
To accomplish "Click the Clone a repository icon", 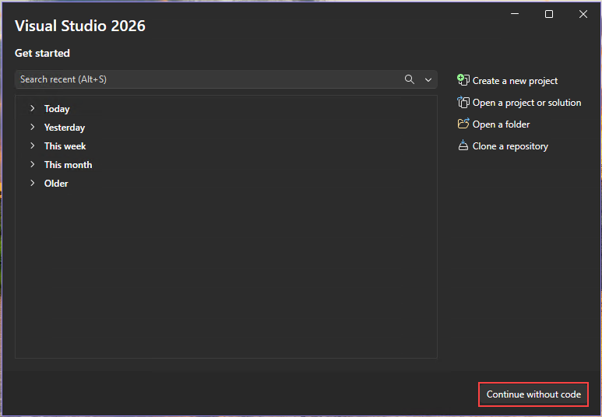I will pos(463,145).
